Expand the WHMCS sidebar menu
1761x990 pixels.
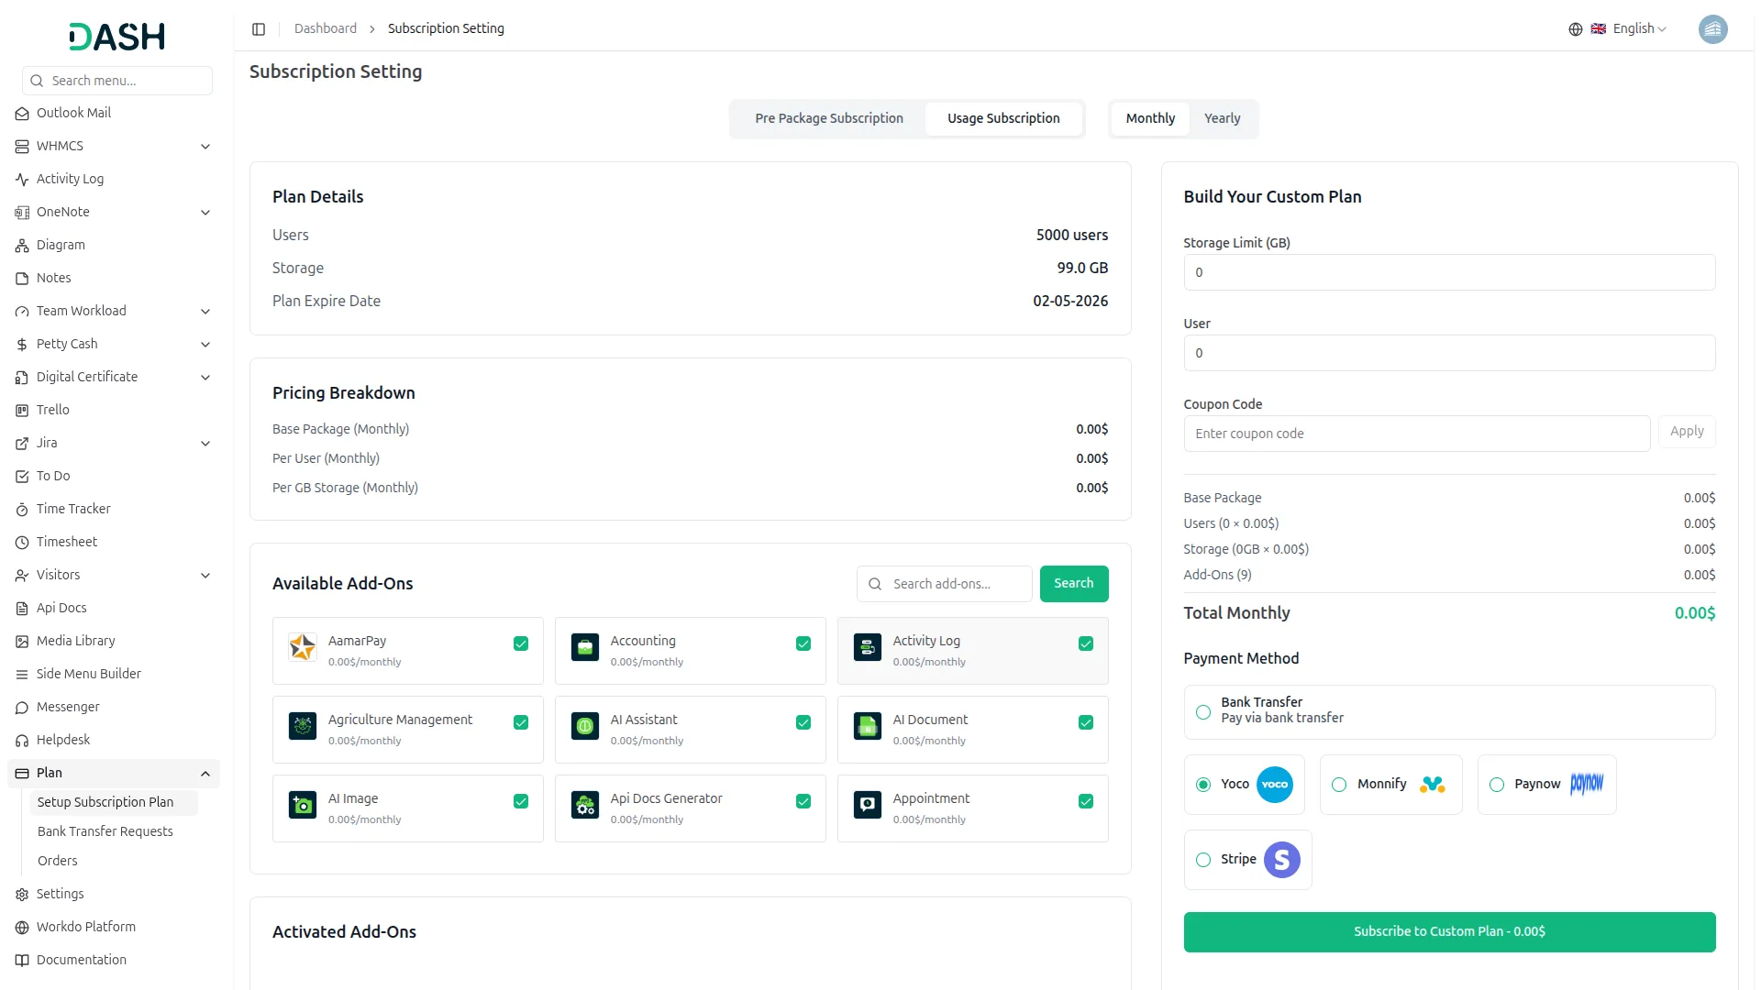click(x=205, y=147)
